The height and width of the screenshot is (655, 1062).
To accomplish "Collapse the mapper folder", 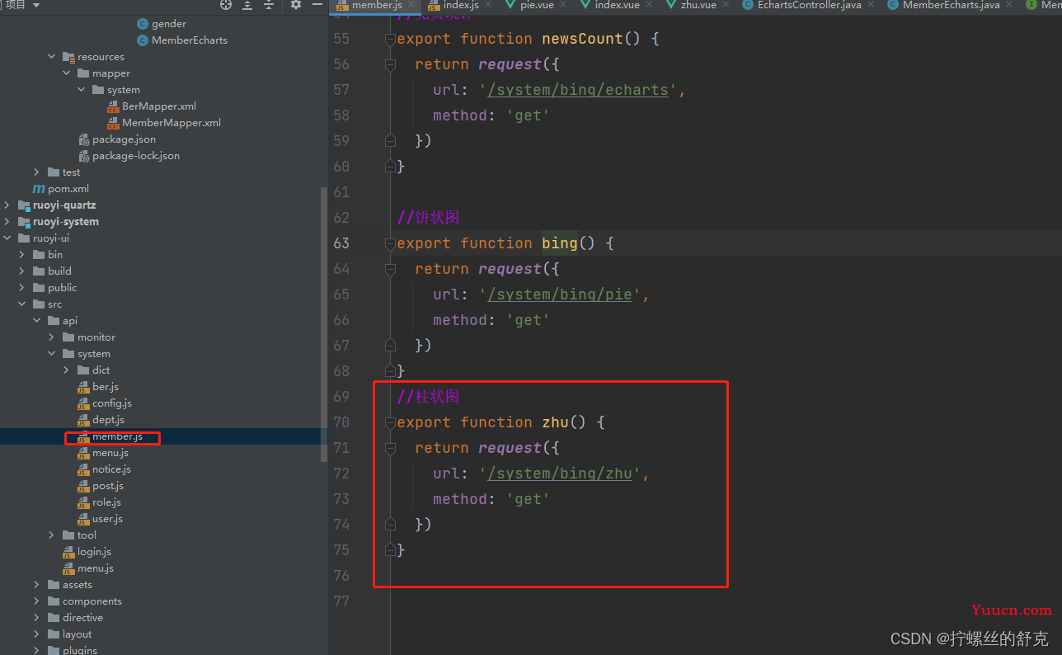I will pos(67,73).
